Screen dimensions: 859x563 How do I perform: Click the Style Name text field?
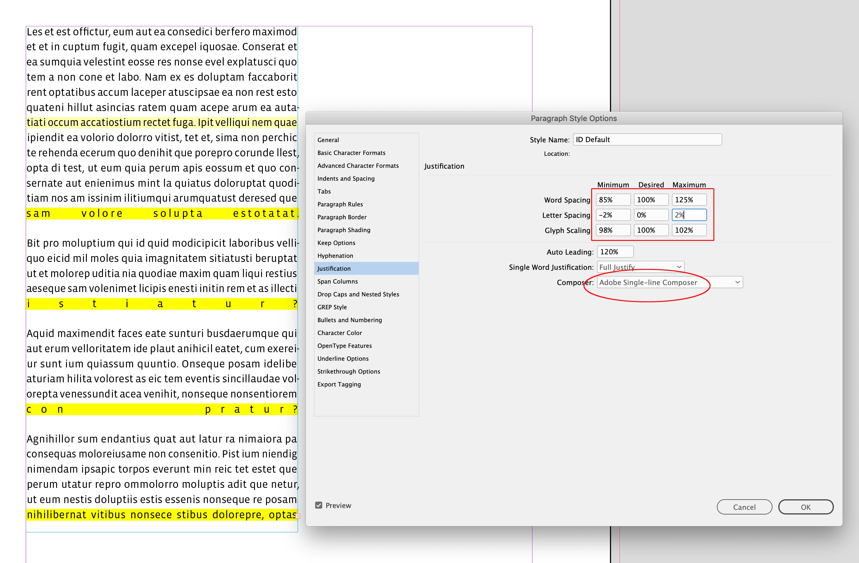[x=647, y=140]
